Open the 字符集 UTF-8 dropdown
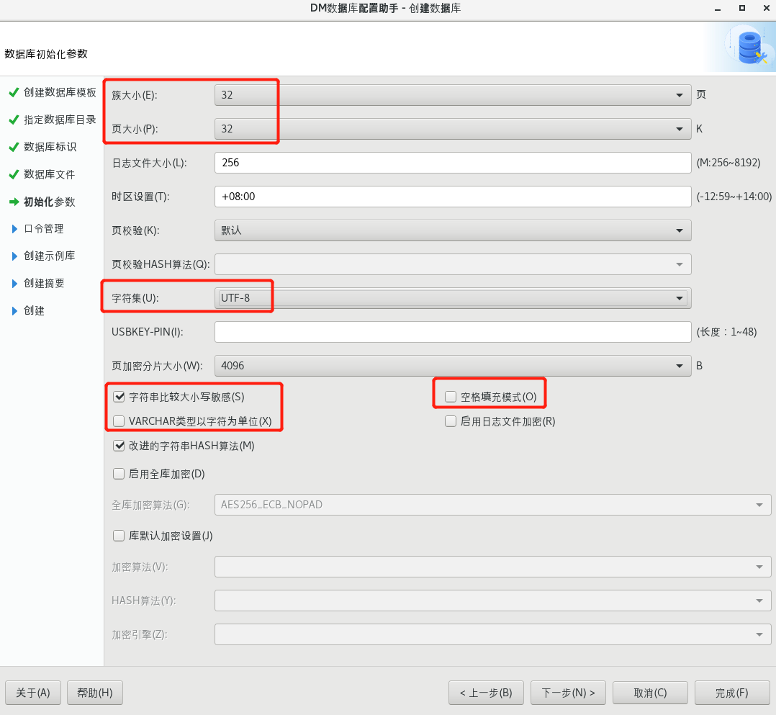The height and width of the screenshot is (715, 776). tap(453, 298)
